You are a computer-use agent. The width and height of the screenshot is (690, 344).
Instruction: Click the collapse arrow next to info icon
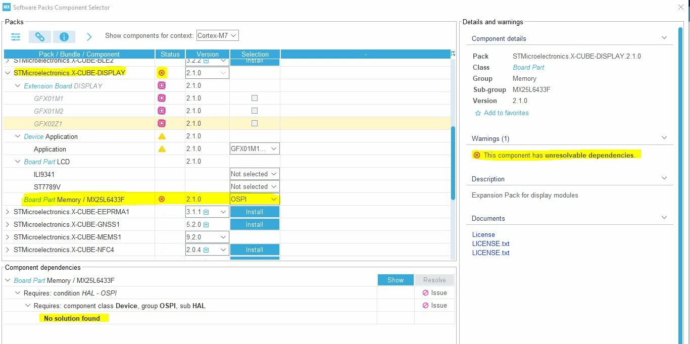click(89, 36)
